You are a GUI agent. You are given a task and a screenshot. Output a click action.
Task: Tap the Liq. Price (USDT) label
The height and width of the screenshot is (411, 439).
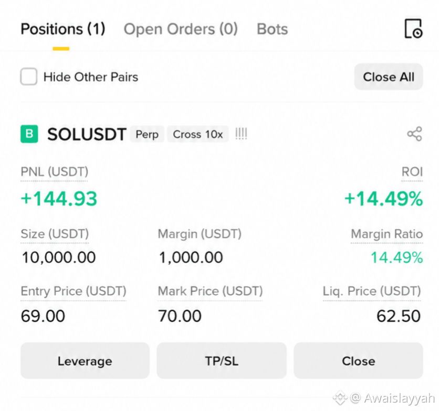tap(372, 291)
